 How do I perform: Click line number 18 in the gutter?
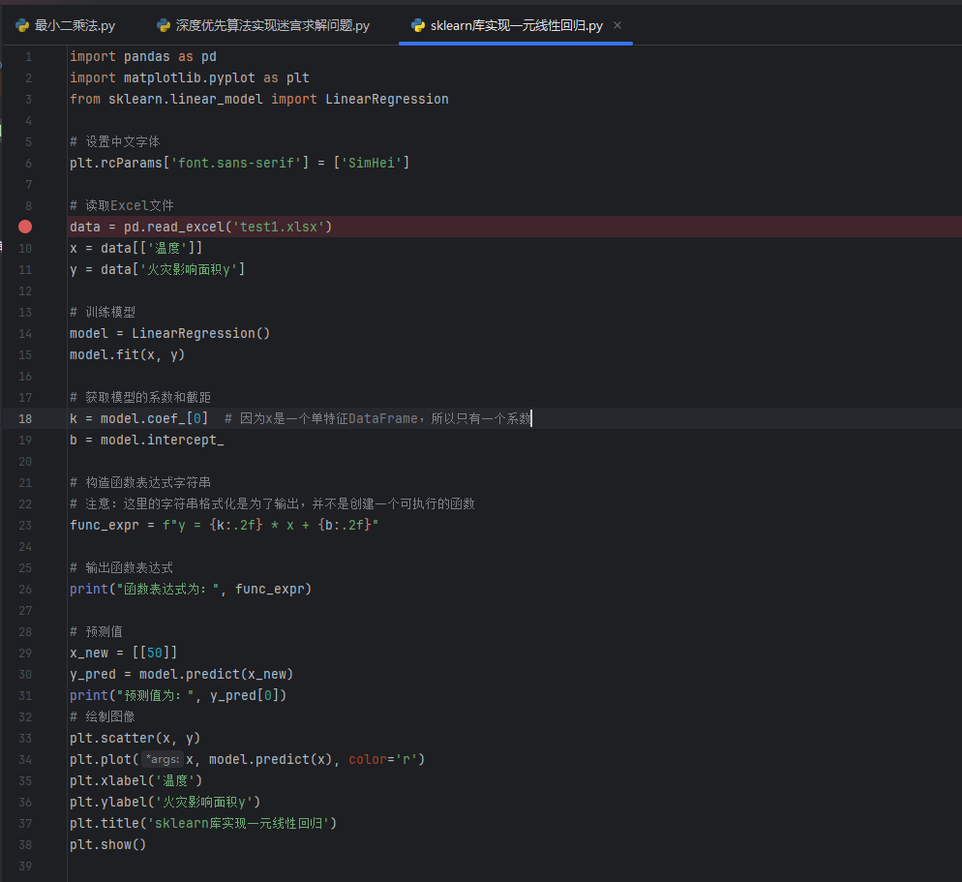tap(25, 418)
